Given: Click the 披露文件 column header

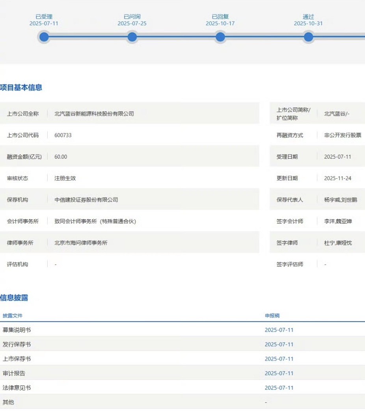Looking at the screenshot, I should click(13, 316).
